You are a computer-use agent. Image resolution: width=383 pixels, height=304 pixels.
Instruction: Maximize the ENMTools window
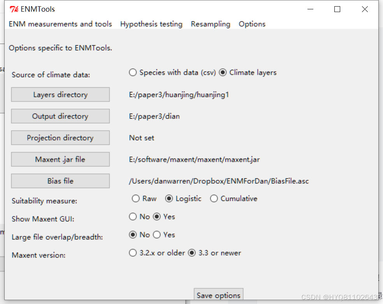337,9
